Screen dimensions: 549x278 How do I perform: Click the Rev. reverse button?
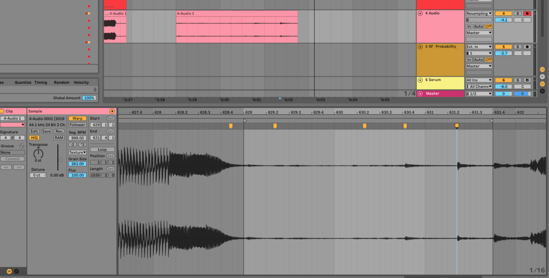pyautogui.click(x=59, y=131)
